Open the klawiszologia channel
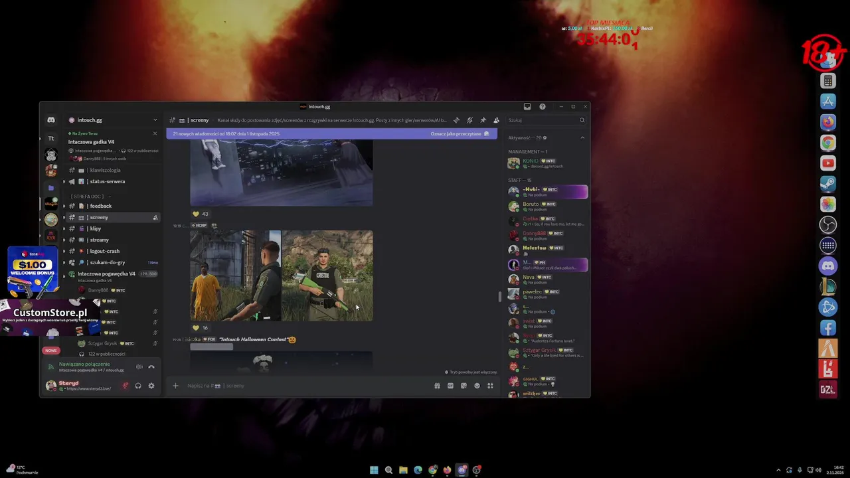Image resolution: width=850 pixels, height=478 pixels. (x=112, y=171)
